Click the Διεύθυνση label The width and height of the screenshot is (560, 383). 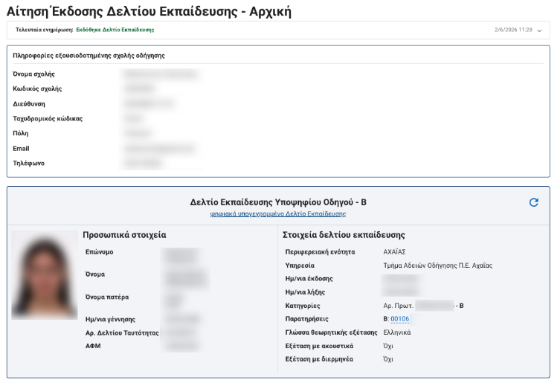pyautogui.click(x=29, y=104)
